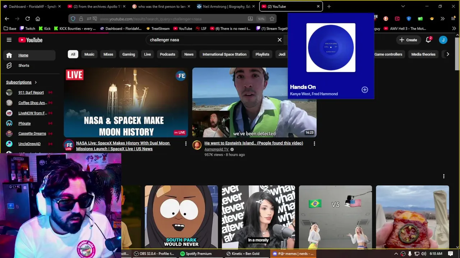
Task: Select International Space Station chip
Action: [225, 54]
